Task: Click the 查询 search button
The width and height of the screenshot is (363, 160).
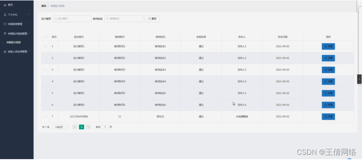Action: tap(152, 19)
